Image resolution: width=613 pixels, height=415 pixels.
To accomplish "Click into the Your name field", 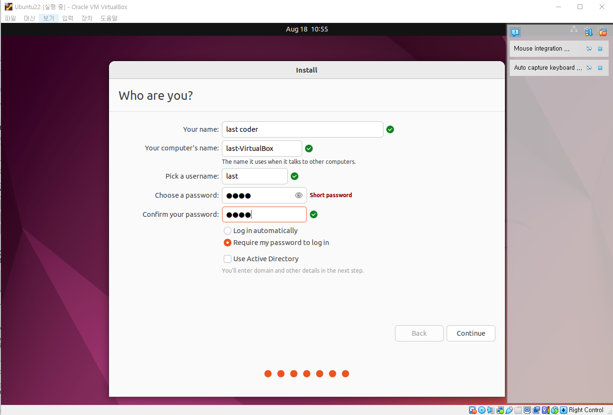I will pos(303,129).
